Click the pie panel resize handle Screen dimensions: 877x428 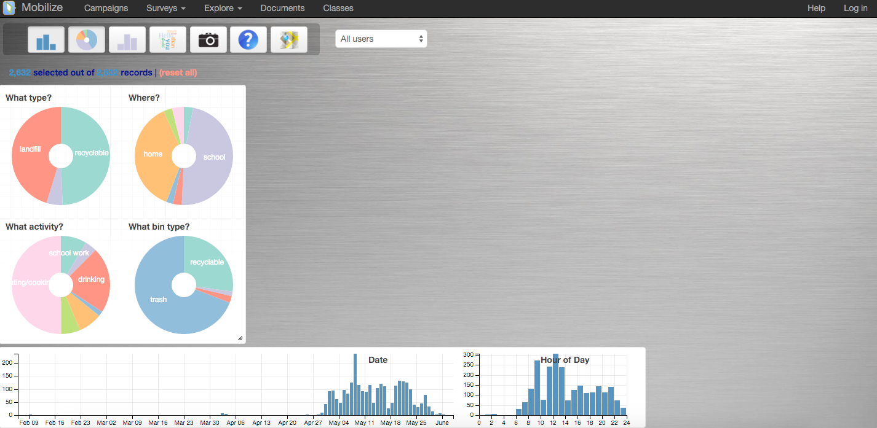240,338
